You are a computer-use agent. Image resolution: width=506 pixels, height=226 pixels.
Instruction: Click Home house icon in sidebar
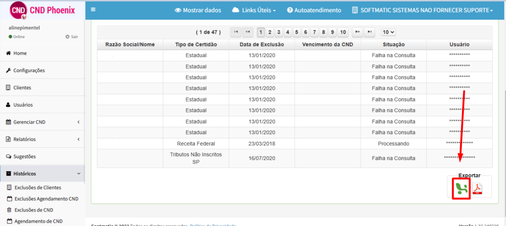click(9, 53)
